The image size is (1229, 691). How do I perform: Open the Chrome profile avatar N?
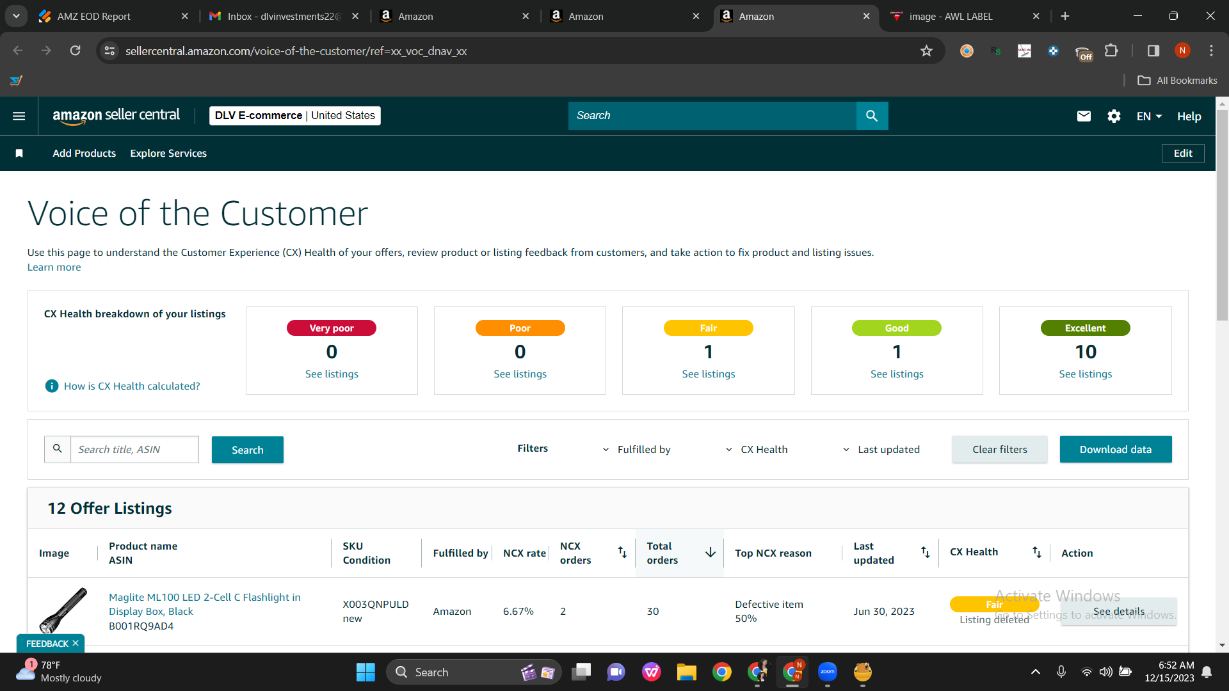pyautogui.click(x=1182, y=51)
